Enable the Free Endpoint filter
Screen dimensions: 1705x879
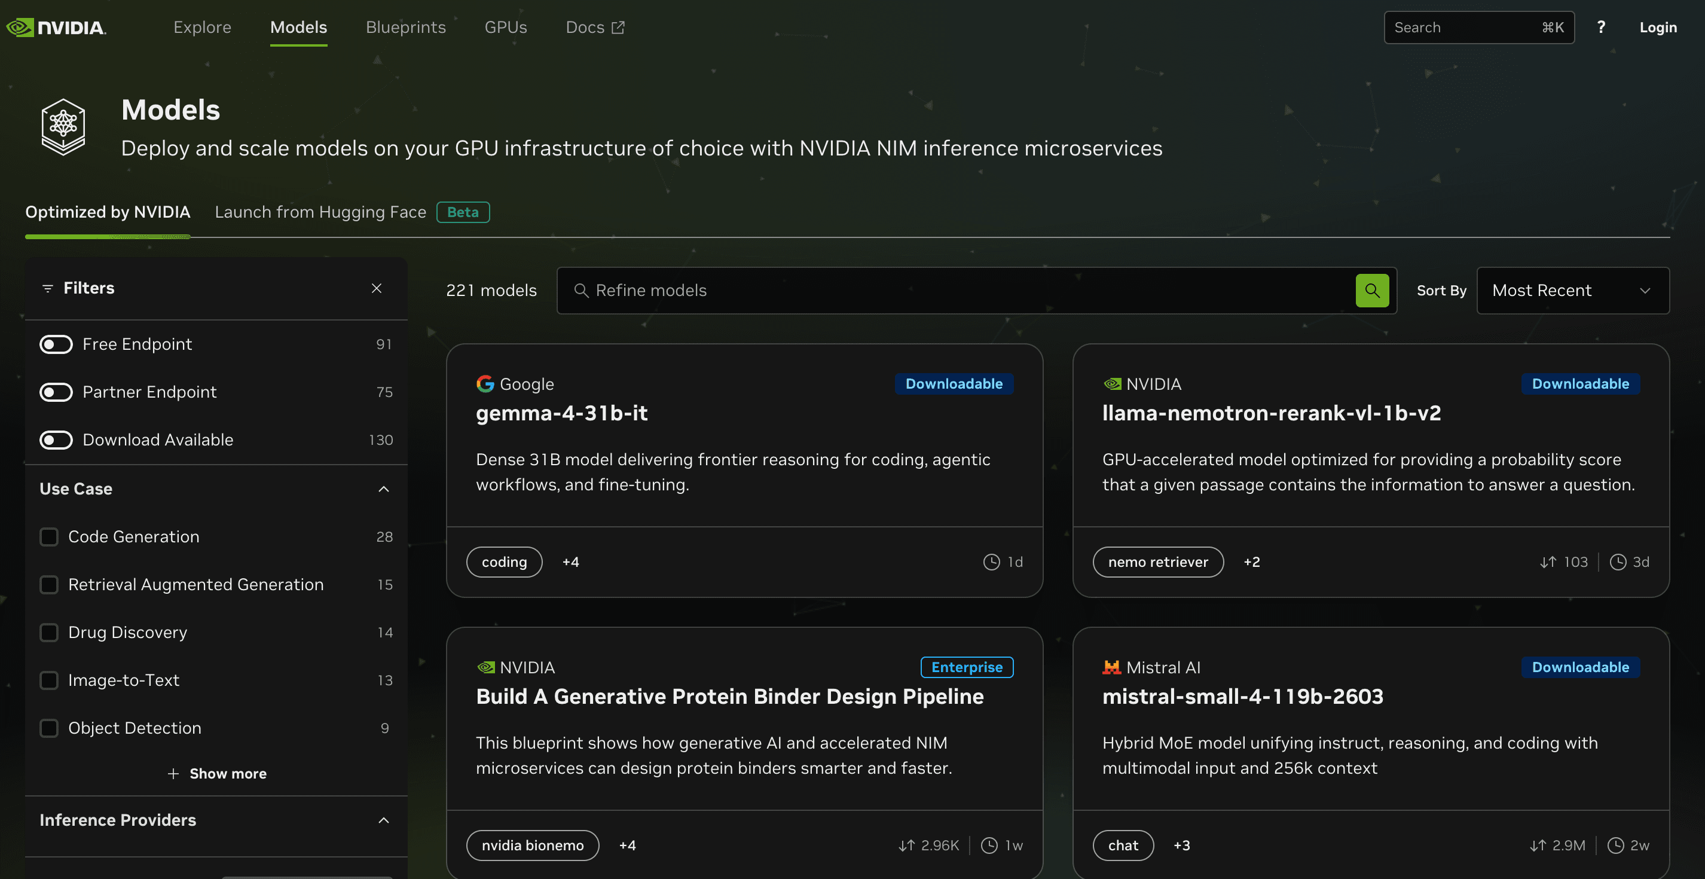click(x=56, y=344)
